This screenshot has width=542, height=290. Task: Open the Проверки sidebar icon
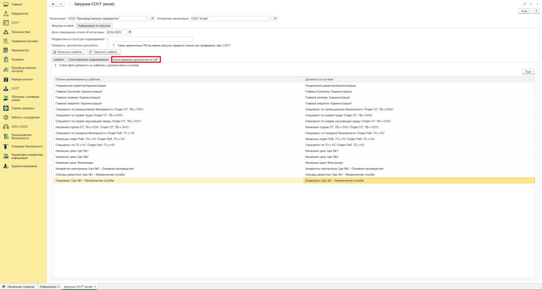coord(6,59)
